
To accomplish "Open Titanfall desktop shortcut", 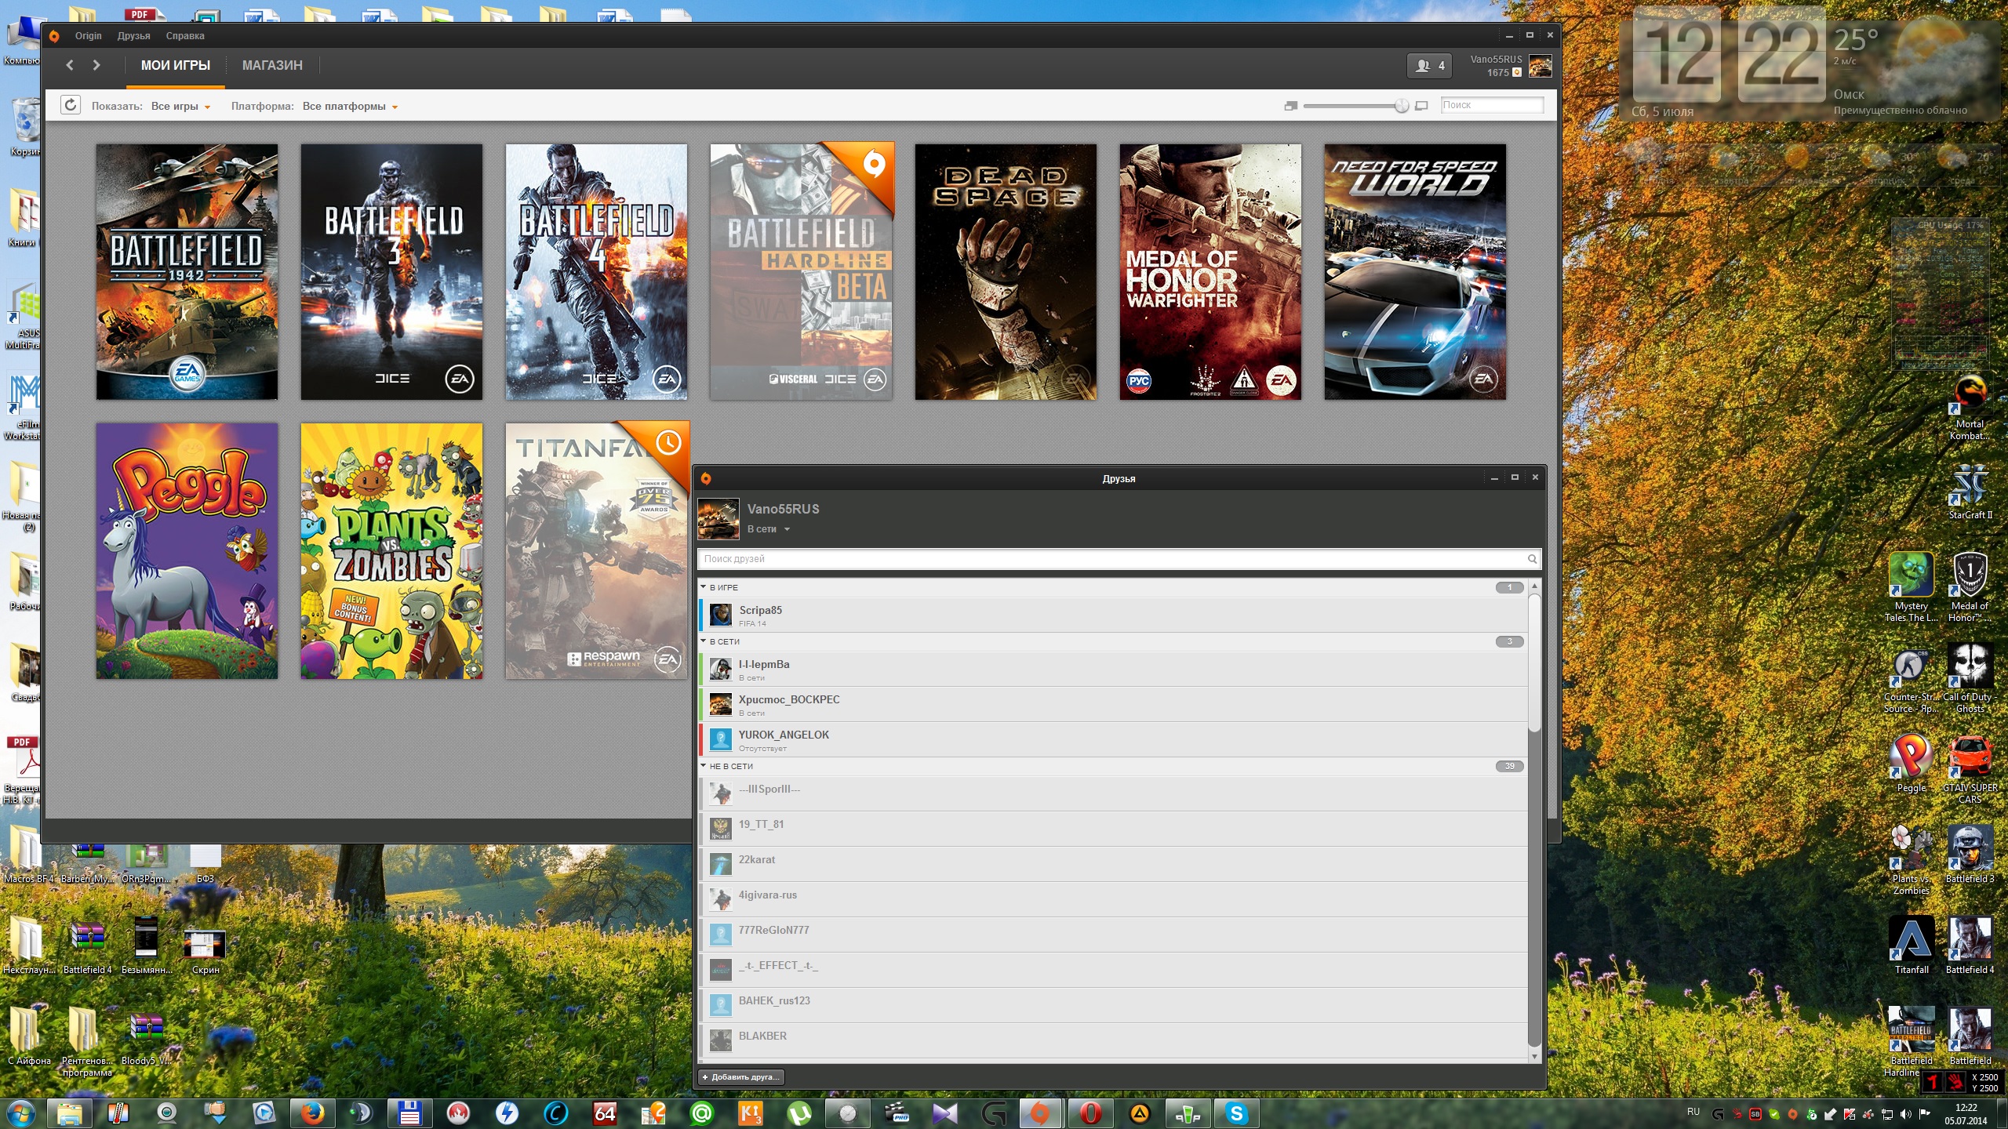I will [x=1912, y=946].
